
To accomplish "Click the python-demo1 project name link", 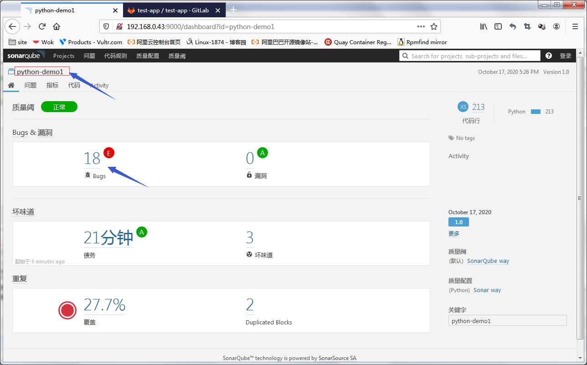I will point(40,72).
